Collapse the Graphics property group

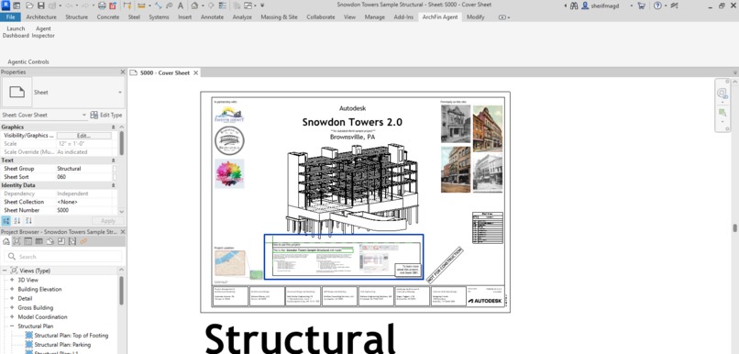point(113,127)
